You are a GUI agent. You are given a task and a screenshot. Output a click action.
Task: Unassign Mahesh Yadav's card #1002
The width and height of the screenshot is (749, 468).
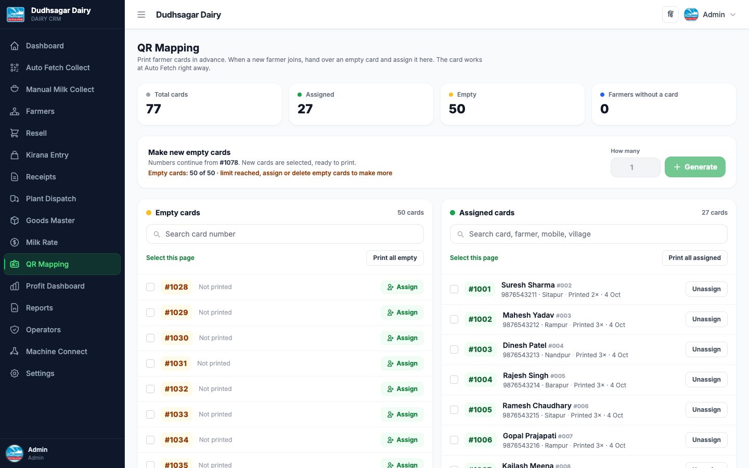coord(706,319)
